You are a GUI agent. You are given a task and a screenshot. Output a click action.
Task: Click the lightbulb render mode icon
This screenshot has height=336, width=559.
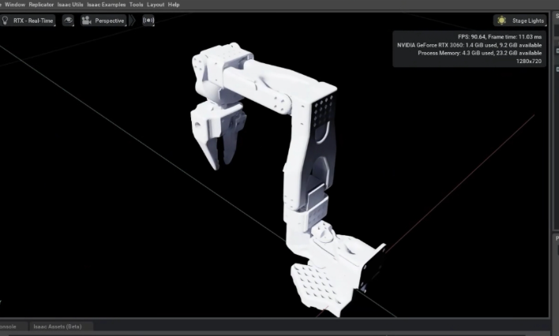coord(5,21)
